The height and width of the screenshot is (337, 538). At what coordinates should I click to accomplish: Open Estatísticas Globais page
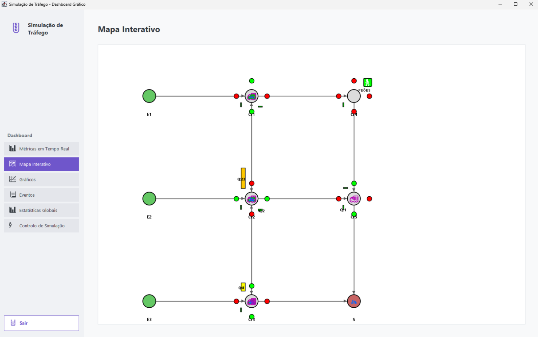tap(41, 210)
